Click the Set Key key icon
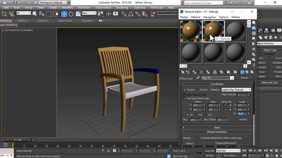Image resolution: width=282 pixels, height=158 pixels. [199, 153]
